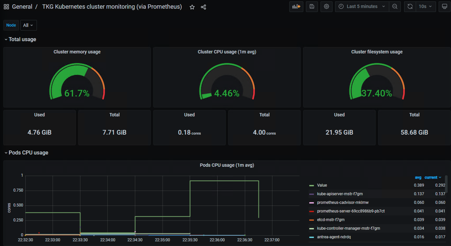This screenshot has height=246, width=451.
Task: Open the Last 5 minutes time picker
Action: click(x=362, y=7)
